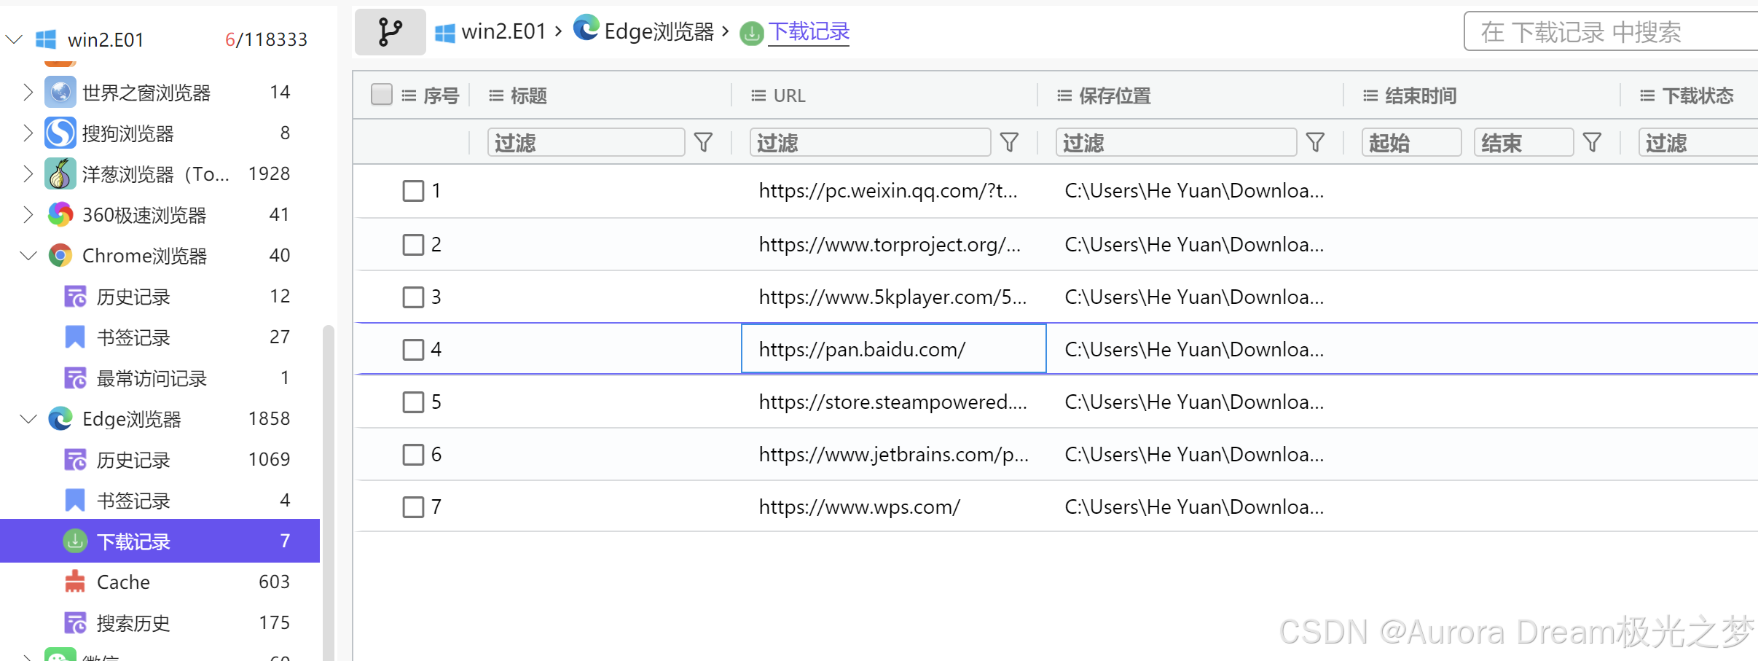Sort by the 结束时间 column header
The width and height of the screenshot is (1758, 661).
click(1420, 95)
